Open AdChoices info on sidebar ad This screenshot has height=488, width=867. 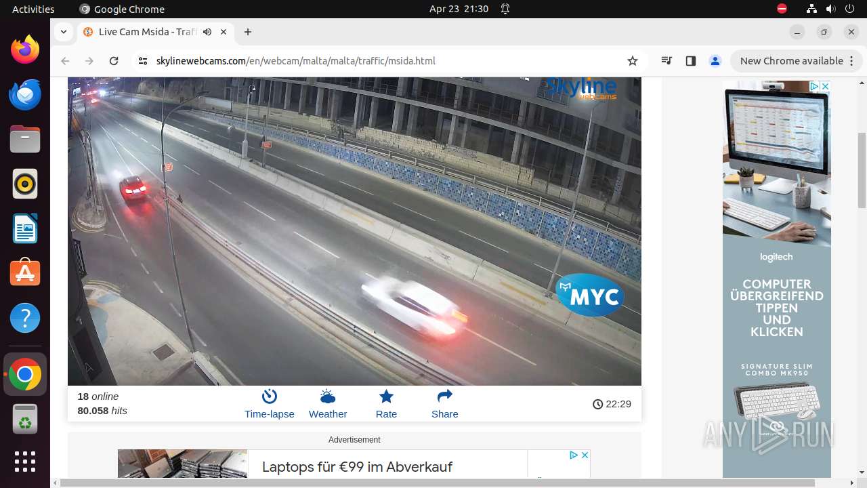click(x=815, y=86)
